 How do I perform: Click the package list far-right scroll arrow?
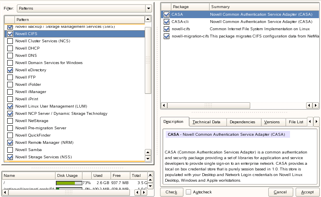[316, 106]
